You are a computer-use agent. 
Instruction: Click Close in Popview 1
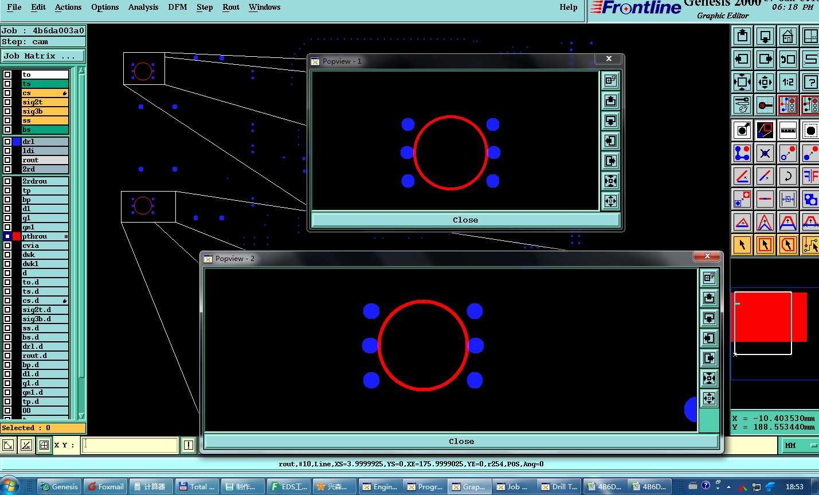coord(465,220)
